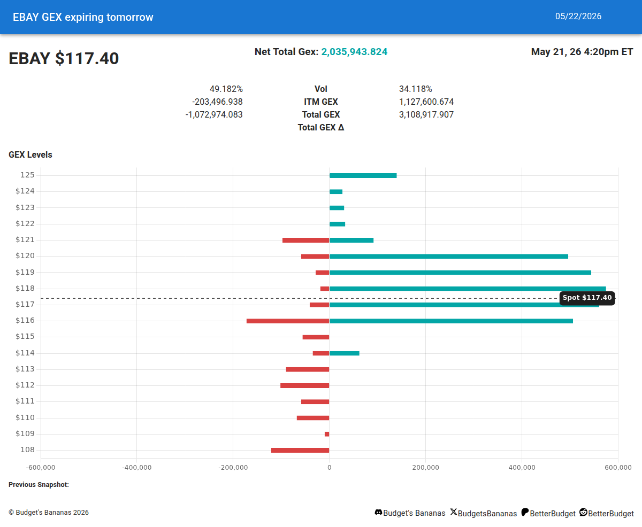Click the red bar at $120 strike
Screen dimensions: 642x527
click(315, 257)
